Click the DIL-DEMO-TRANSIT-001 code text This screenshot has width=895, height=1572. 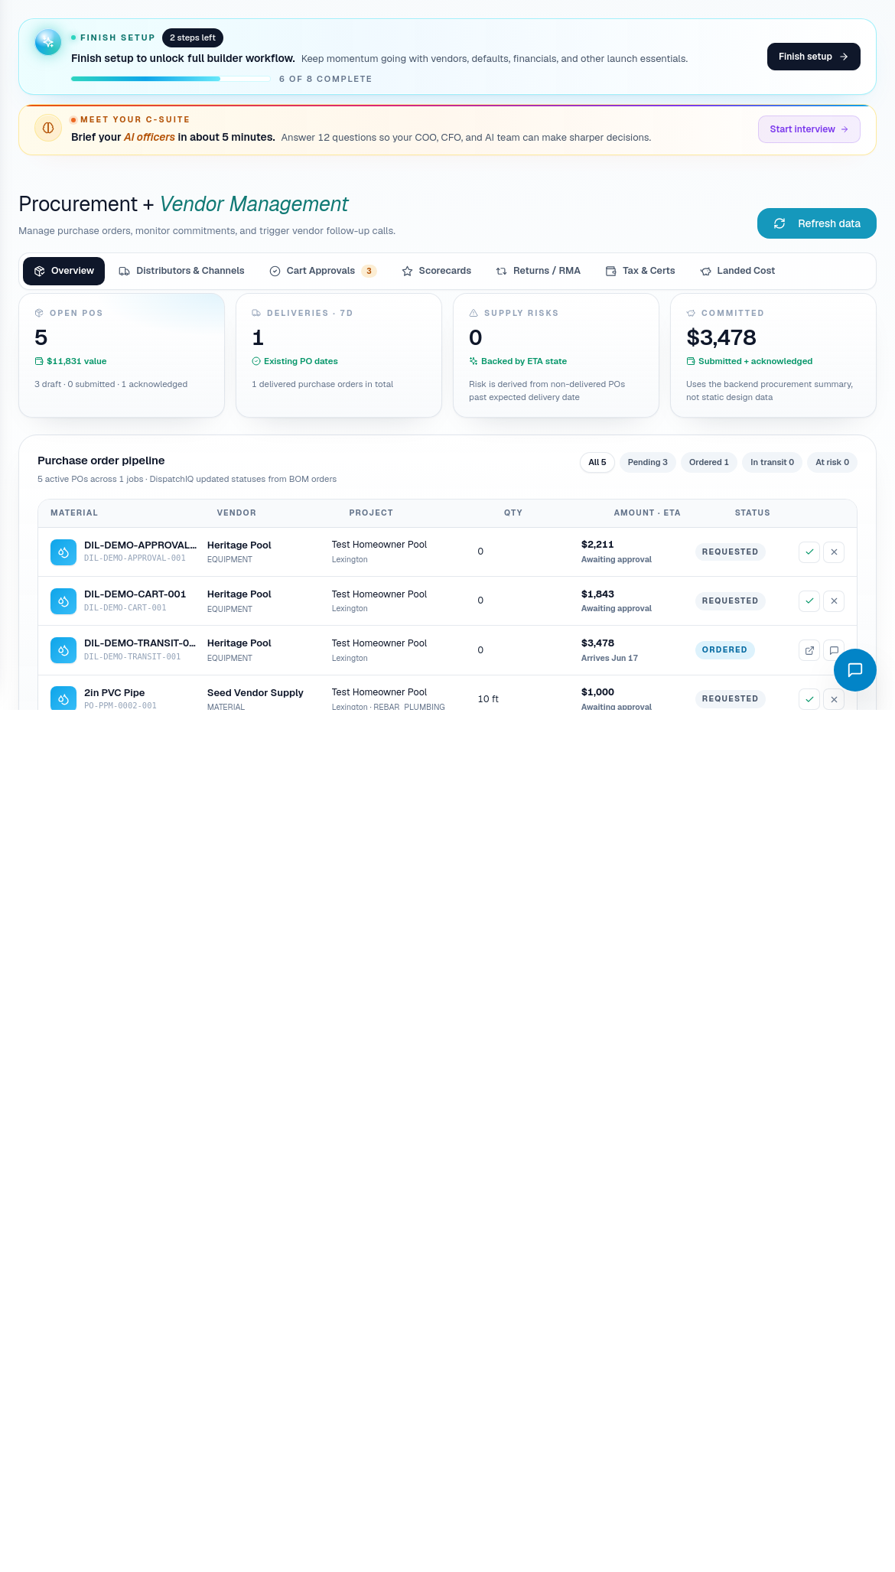coord(132,657)
